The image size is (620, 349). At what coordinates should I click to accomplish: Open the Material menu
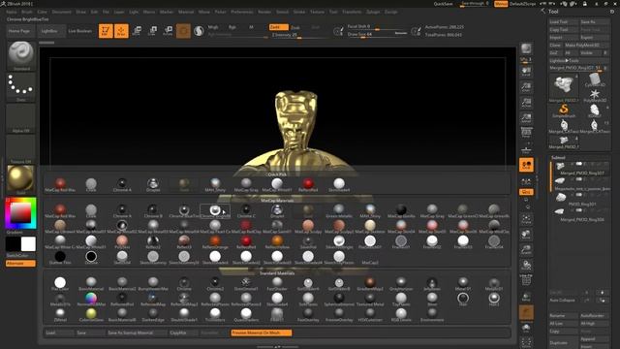click(x=185, y=12)
